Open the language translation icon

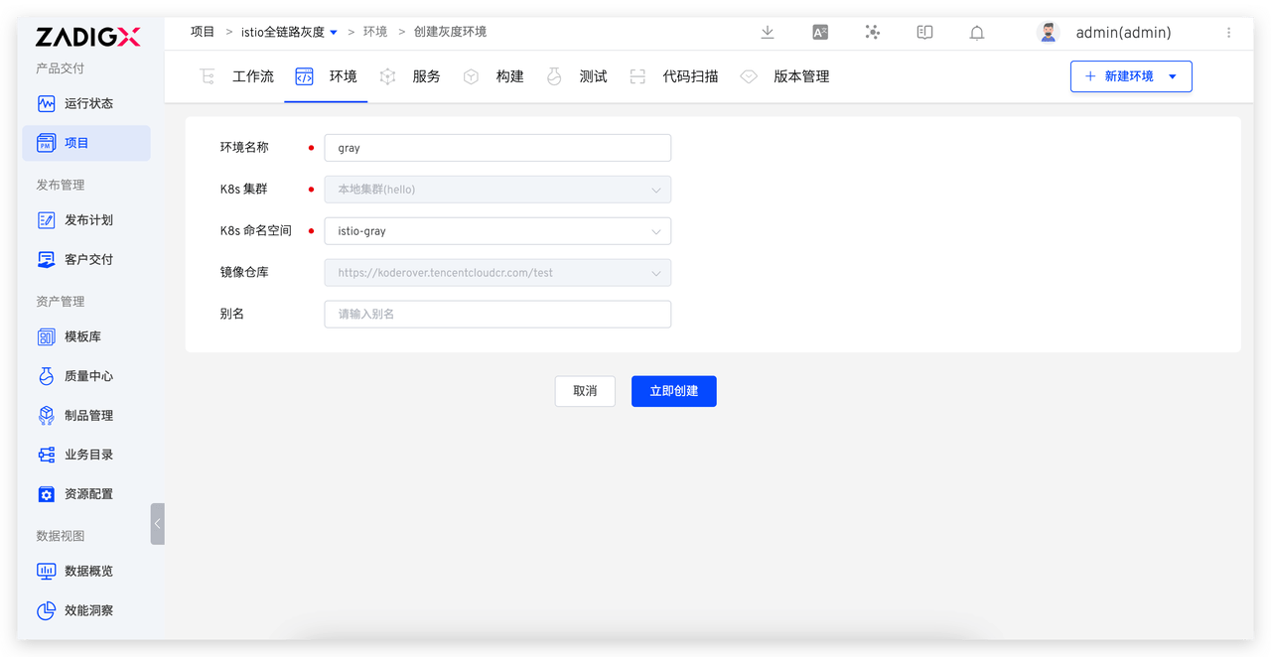[820, 33]
